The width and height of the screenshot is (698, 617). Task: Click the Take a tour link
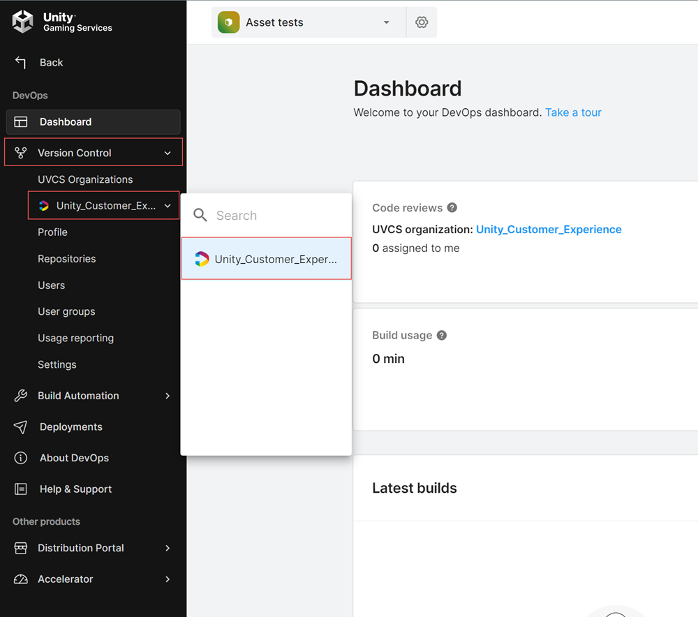[573, 112]
